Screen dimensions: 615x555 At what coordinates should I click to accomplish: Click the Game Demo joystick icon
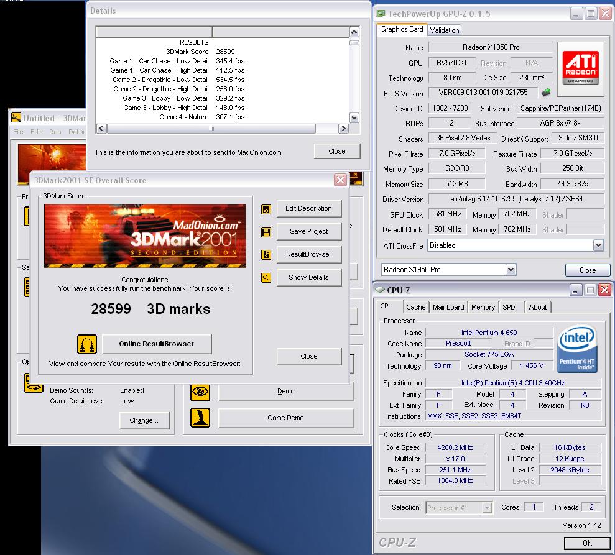[200, 418]
